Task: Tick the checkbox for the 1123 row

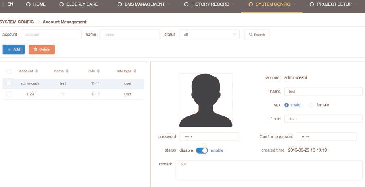Action: (9, 94)
